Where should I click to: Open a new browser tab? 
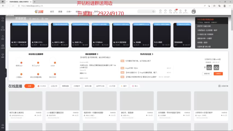coord(35,2)
